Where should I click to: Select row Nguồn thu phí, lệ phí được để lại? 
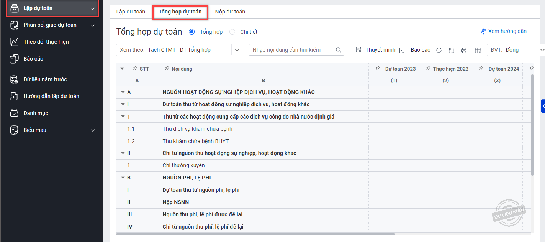[323, 214]
